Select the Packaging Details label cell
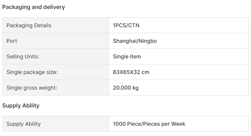Image resolution: width=251 pixels, height=136 pixels. point(56,26)
